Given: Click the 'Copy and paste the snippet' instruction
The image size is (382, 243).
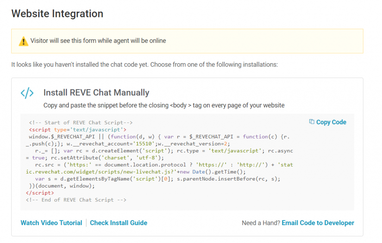Looking at the screenshot, I should (164, 105).
